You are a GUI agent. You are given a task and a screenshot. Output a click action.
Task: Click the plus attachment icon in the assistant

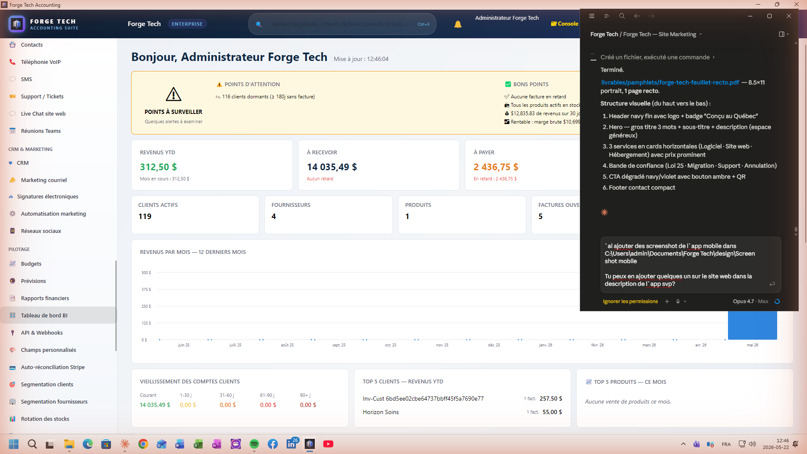pyautogui.click(x=667, y=301)
